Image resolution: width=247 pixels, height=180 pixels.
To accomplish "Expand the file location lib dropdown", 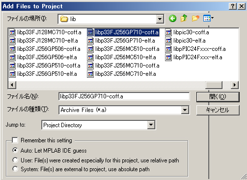I will point(160,19).
